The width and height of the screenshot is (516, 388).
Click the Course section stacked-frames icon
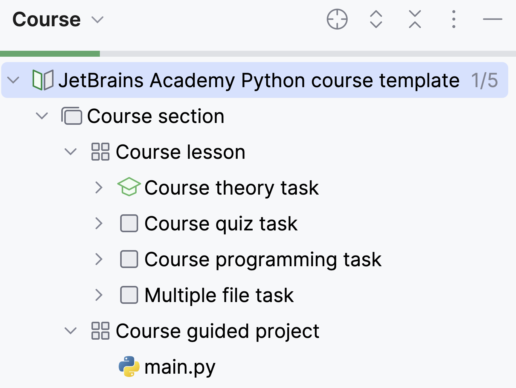(72, 116)
